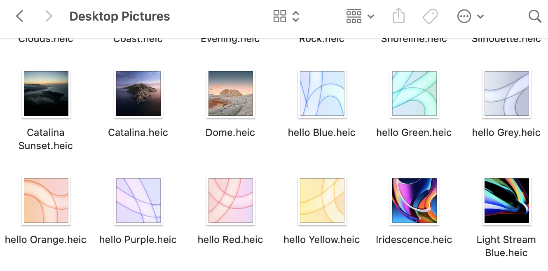Click the icon view grid button
Viewport: 548px width, 271px height.
coord(280,16)
